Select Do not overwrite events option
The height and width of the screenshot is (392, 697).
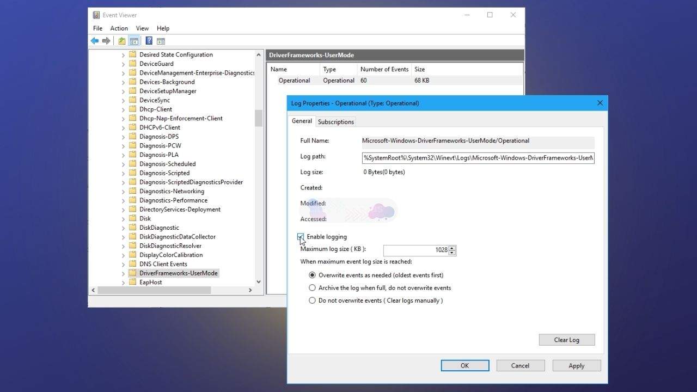tap(312, 300)
